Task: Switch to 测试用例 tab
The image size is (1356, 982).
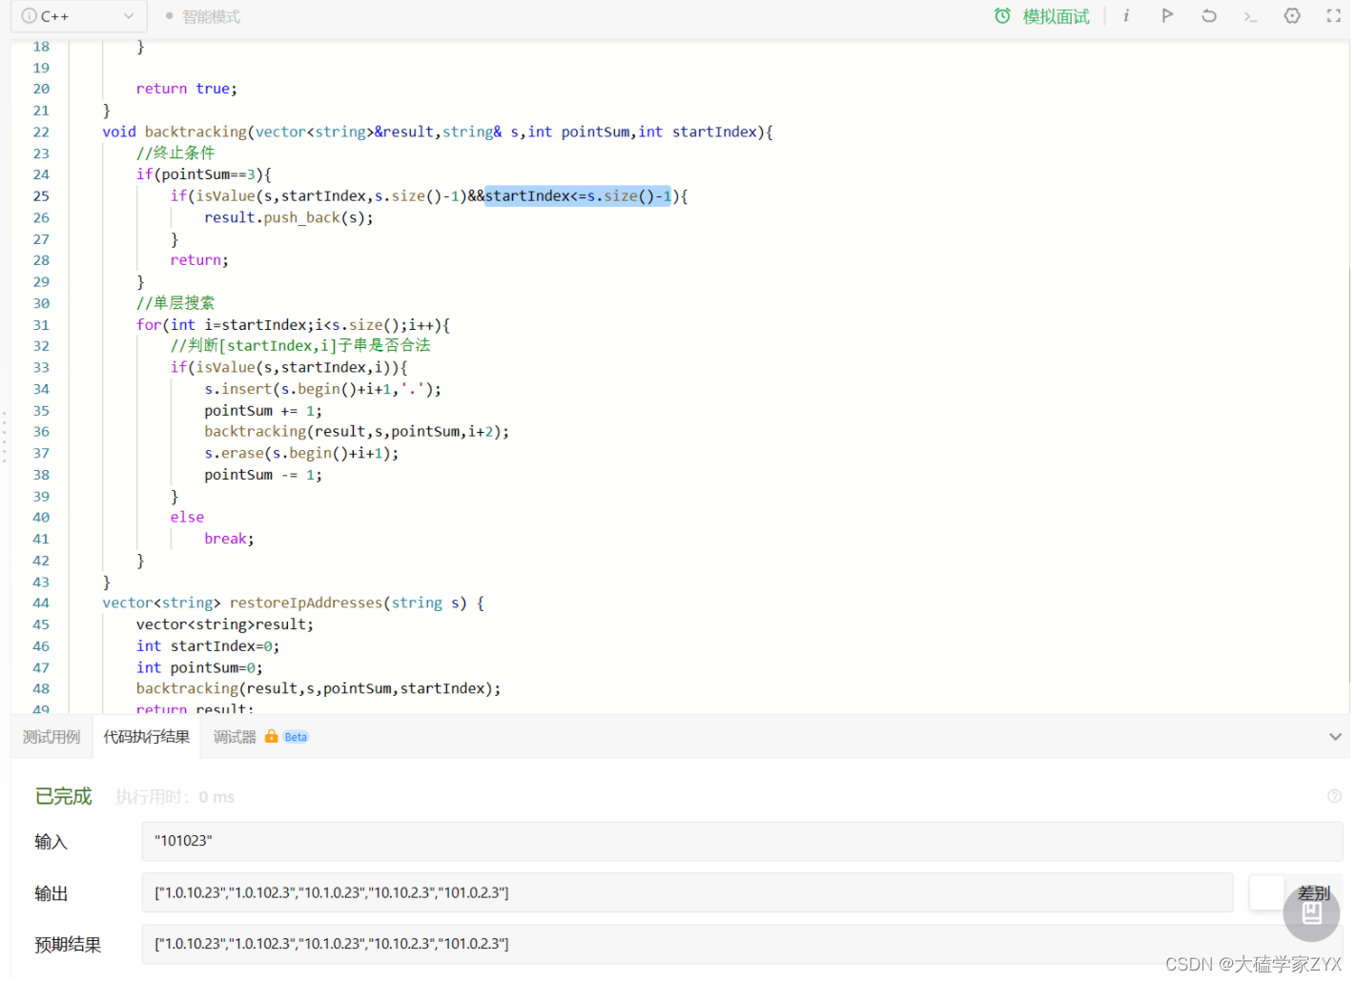Action: [51, 737]
